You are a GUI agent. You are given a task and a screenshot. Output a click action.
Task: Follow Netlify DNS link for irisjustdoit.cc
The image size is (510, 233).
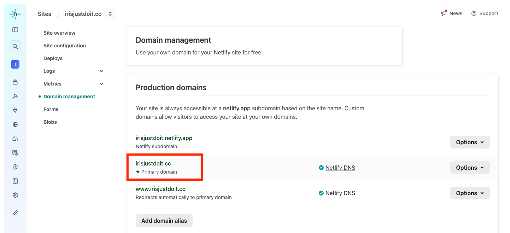pos(340,168)
